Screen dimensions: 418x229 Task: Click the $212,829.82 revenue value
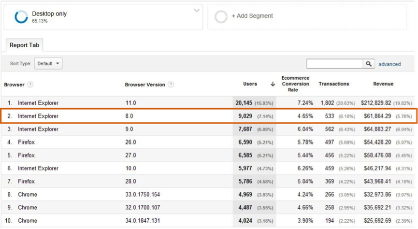[x=376, y=103]
